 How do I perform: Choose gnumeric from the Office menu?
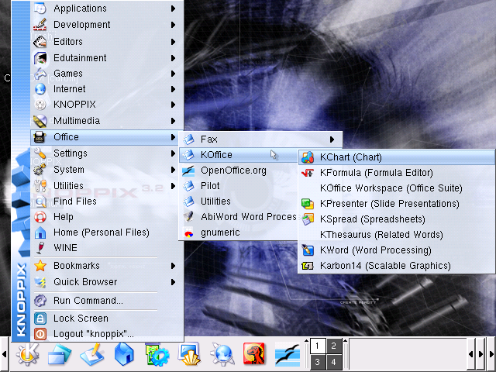pyautogui.click(x=220, y=232)
